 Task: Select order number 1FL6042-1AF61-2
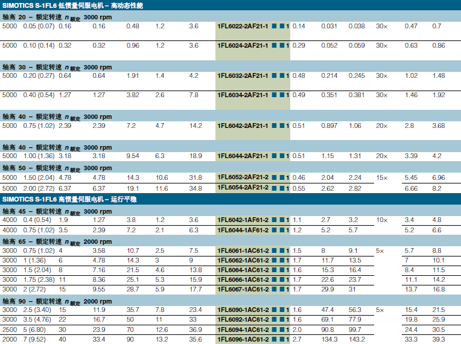(243, 220)
